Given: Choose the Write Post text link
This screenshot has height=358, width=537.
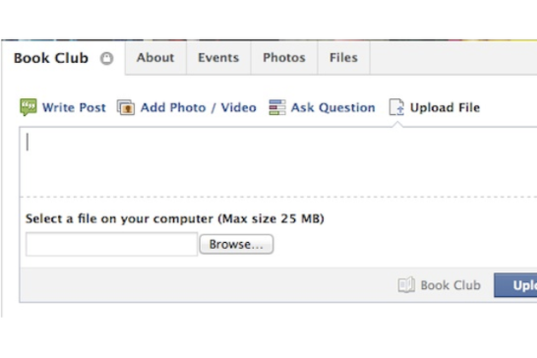Looking at the screenshot, I should pyautogui.click(x=74, y=108).
